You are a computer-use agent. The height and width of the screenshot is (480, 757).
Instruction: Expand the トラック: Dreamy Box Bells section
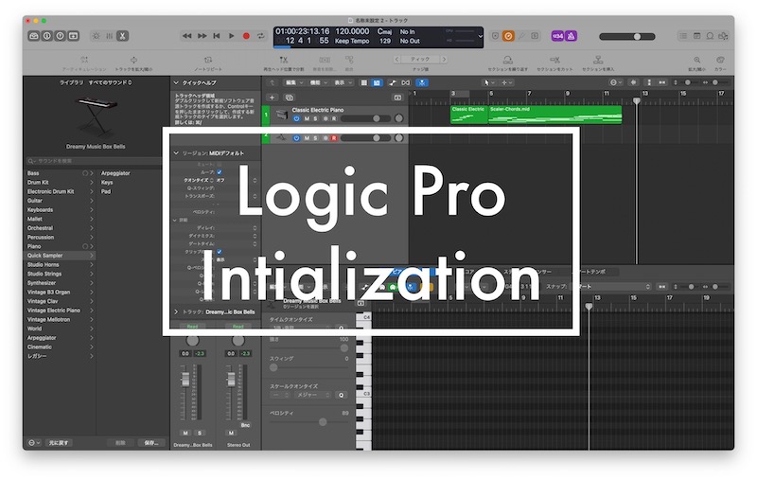176,311
